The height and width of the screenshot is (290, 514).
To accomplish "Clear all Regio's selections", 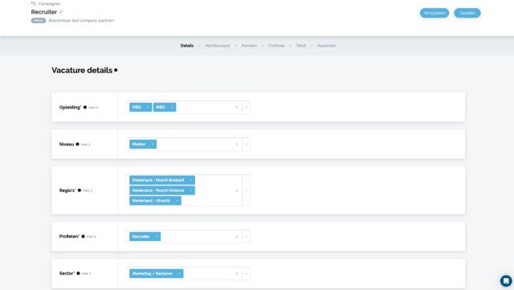I will point(237,190).
